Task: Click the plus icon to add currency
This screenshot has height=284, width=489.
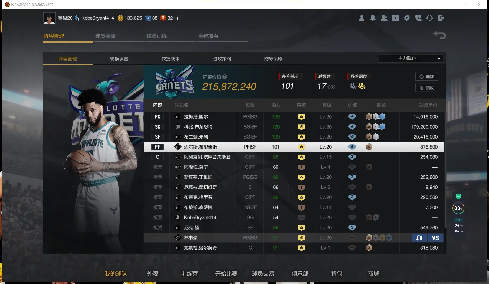Action: [x=178, y=18]
